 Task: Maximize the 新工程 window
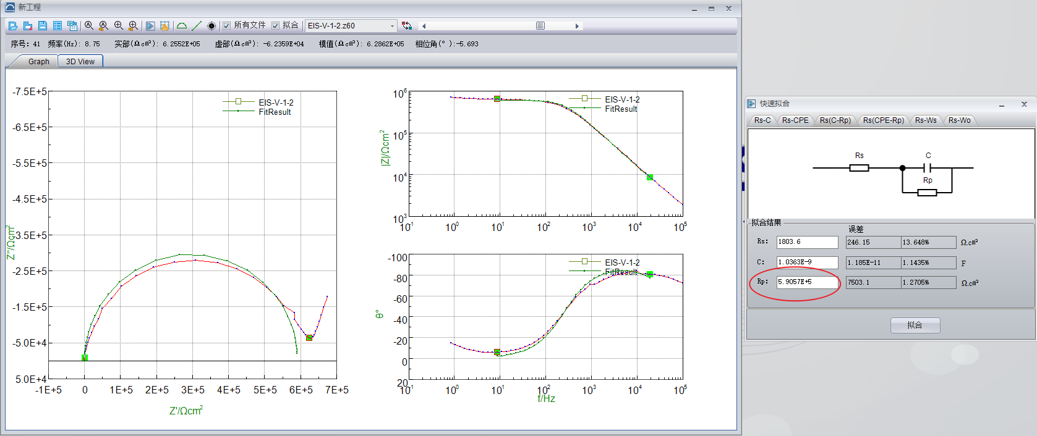(x=711, y=9)
